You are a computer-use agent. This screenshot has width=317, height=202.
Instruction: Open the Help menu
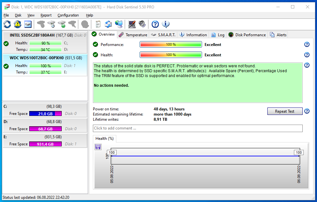tap(89, 15)
